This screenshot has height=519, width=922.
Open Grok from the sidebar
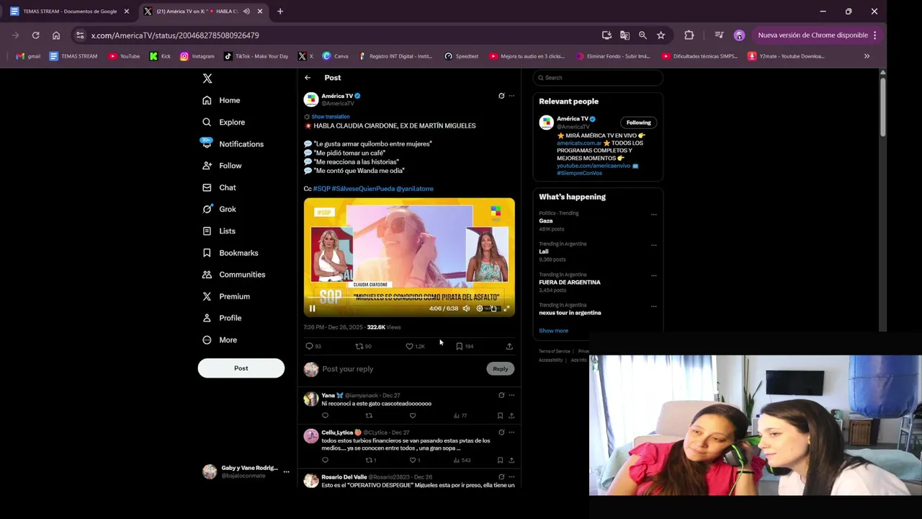click(x=219, y=209)
